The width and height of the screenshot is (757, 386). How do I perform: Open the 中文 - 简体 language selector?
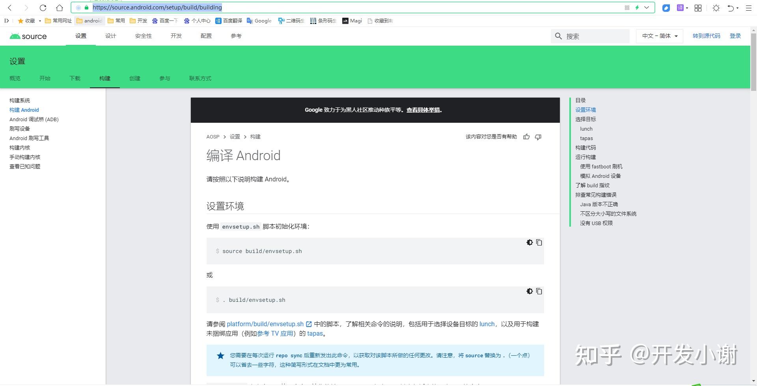click(x=659, y=36)
